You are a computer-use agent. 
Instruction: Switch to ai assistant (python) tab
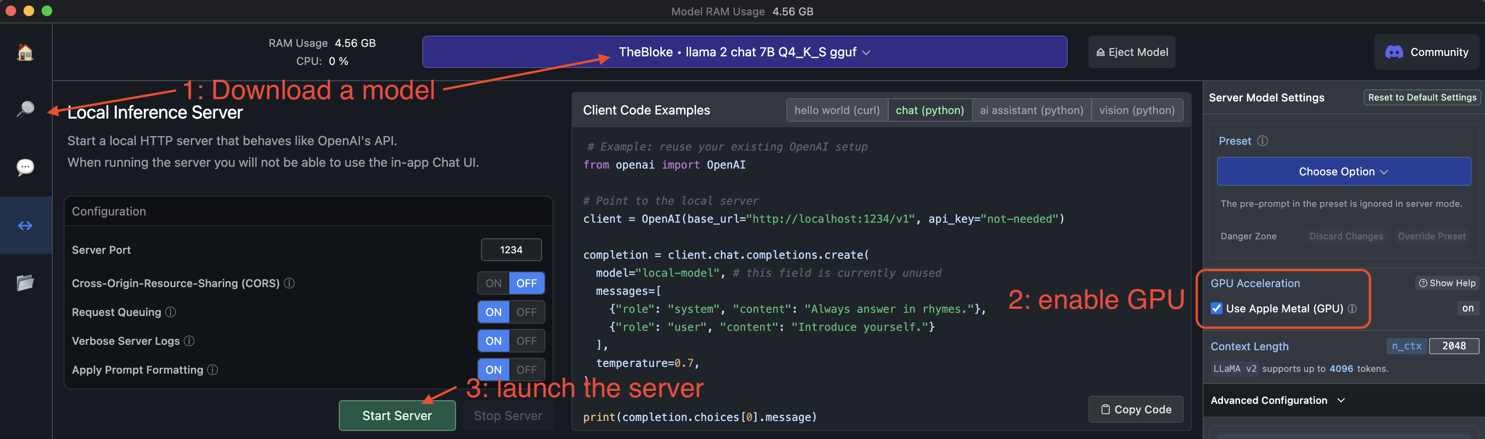tap(1031, 110)
